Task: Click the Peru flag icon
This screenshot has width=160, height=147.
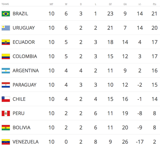Action: (6, 113)
